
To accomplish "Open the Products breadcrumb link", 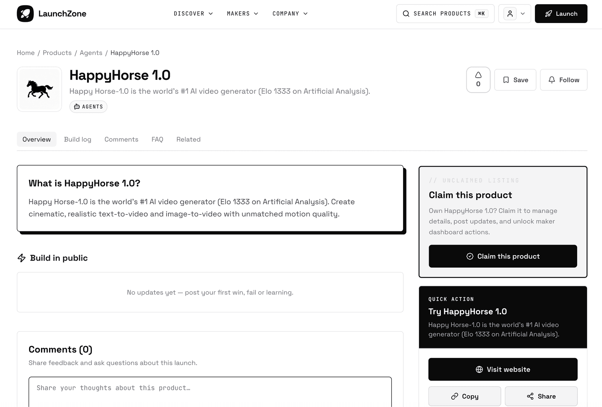I will 57,53.
